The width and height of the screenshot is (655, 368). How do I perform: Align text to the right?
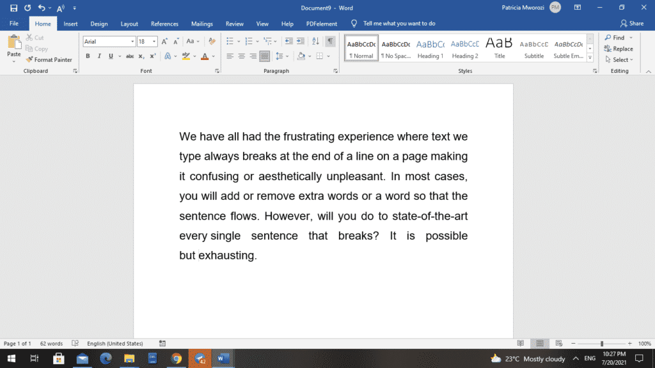pyautogui.click(x=253, y=56)
